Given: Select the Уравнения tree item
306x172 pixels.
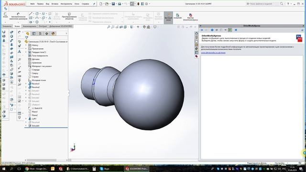Looking at the screenshot, I should click(37, 63).
